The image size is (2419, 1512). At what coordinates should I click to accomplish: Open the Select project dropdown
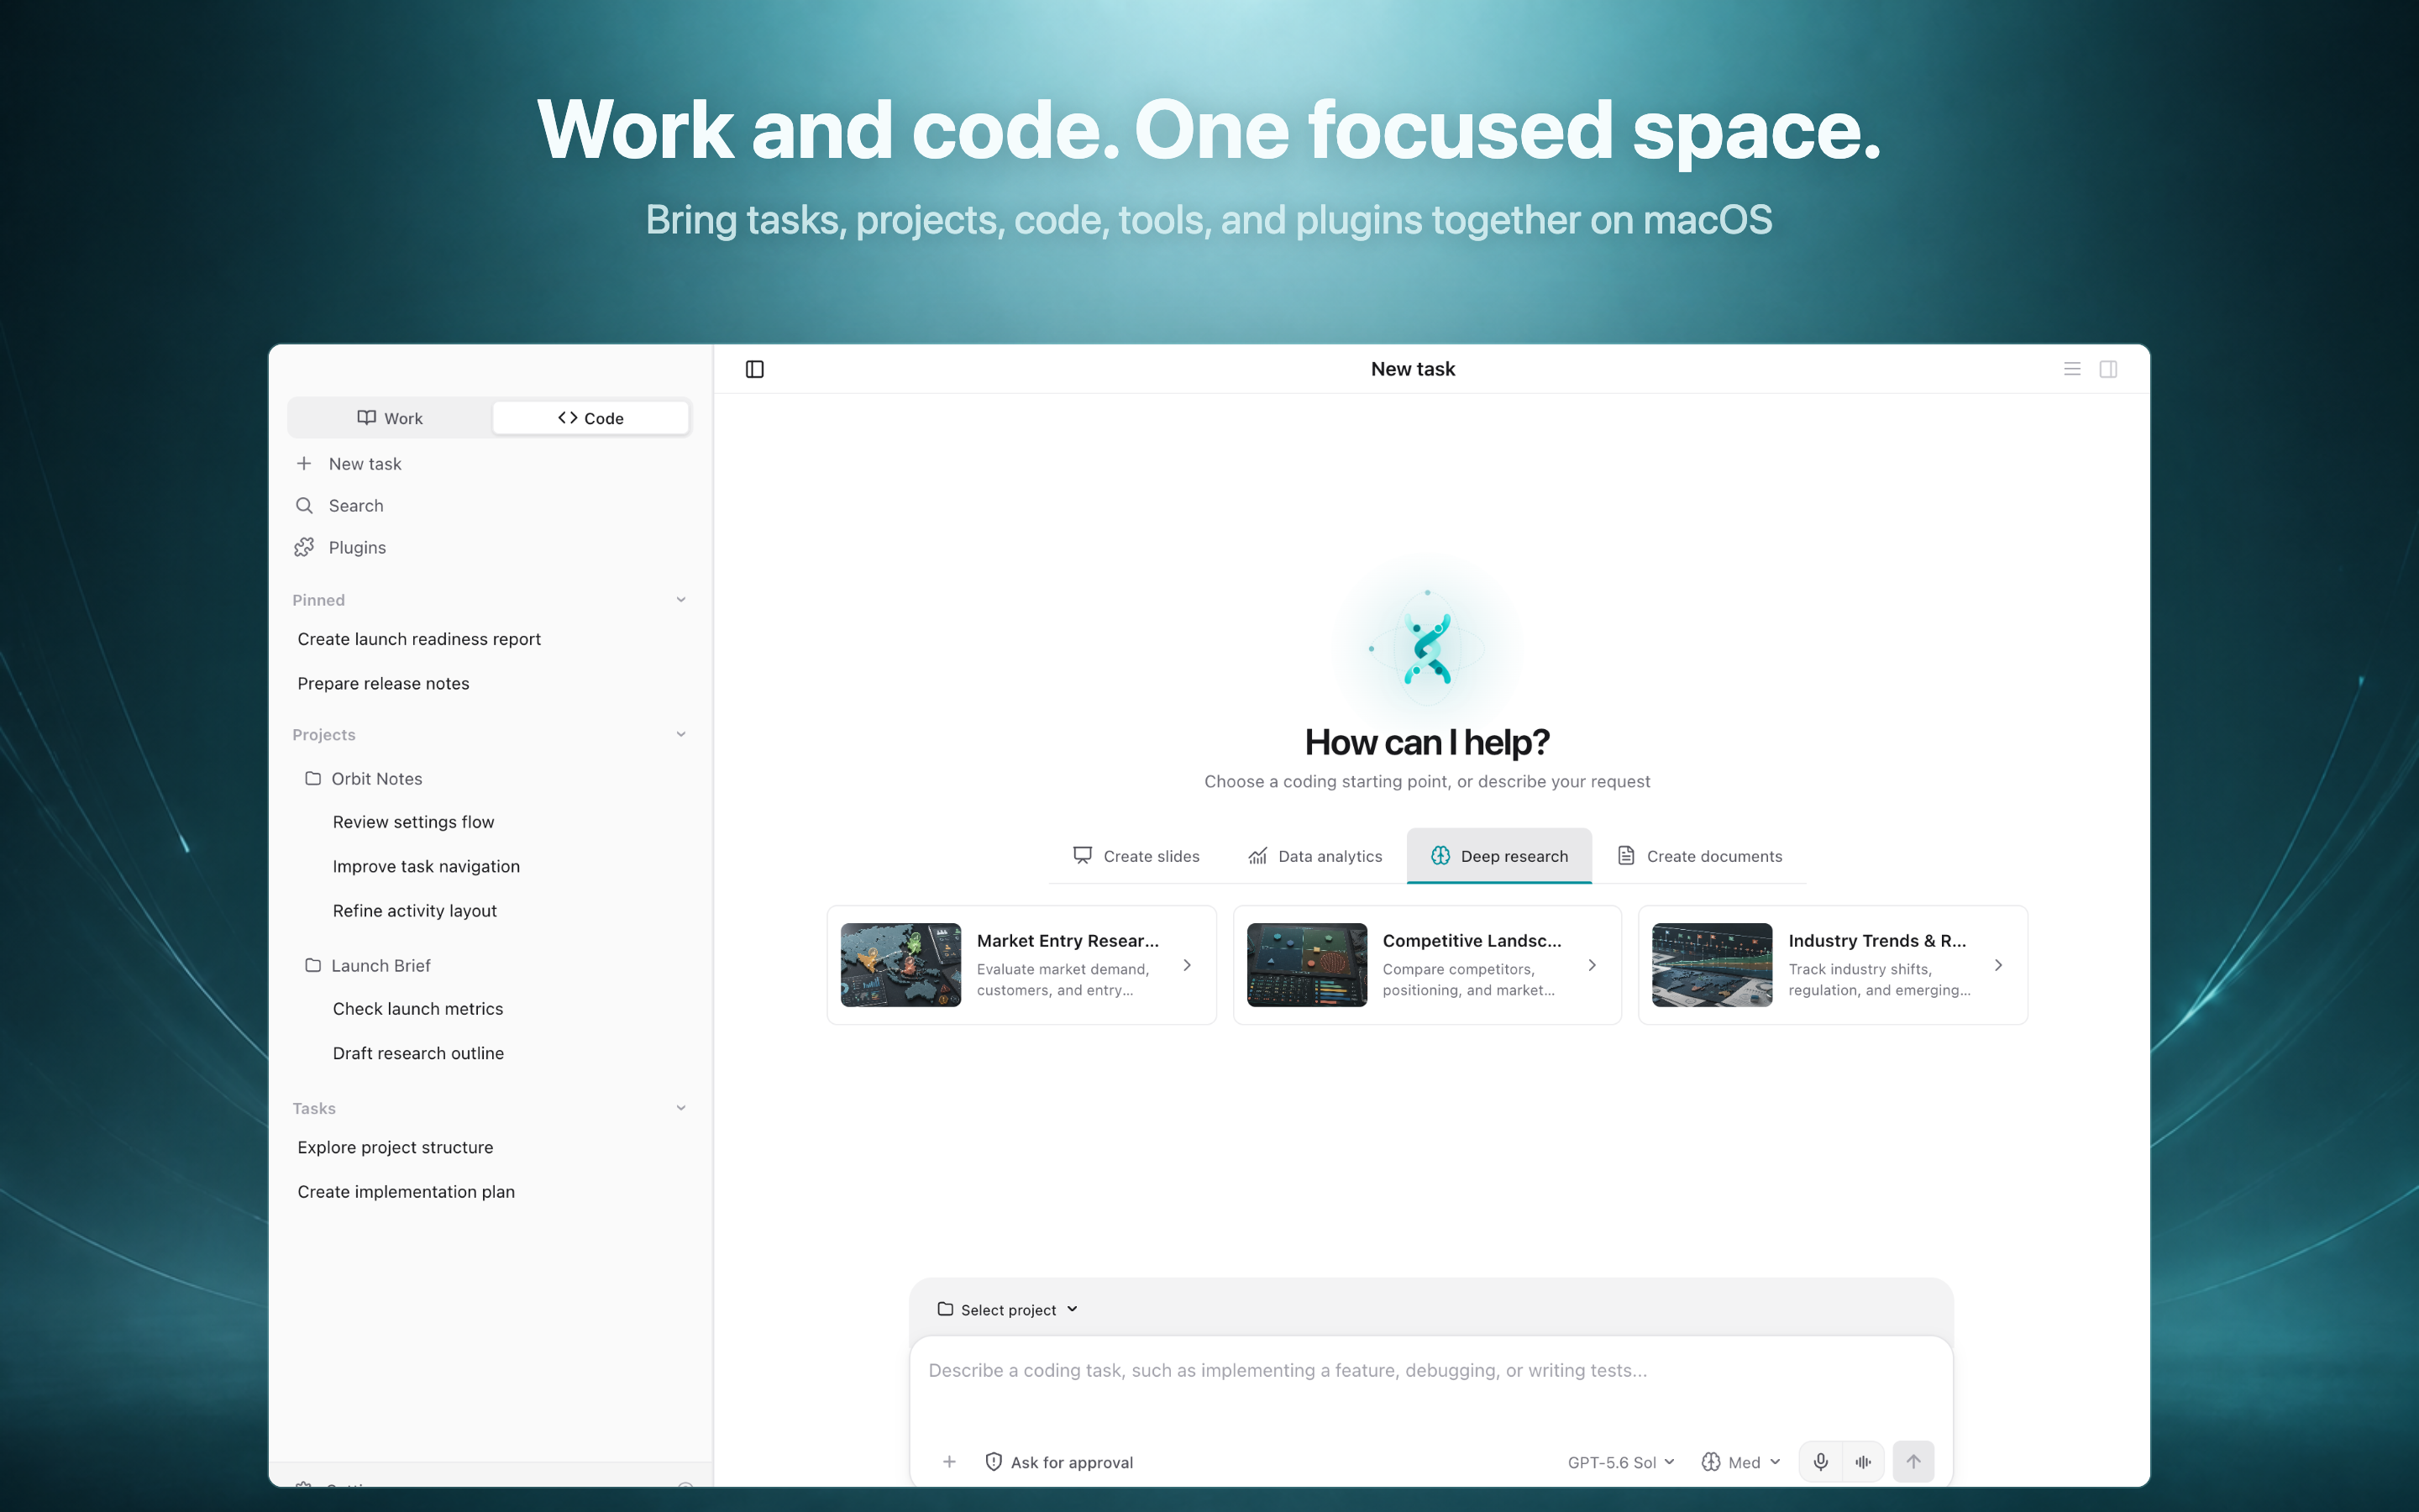(1008, 1309)
